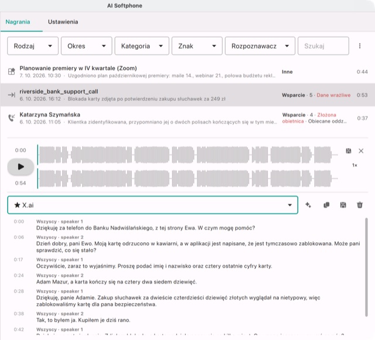Switch to the Nagrania tab
Viewport: 375px width, 340px height.
coord(18,22)
